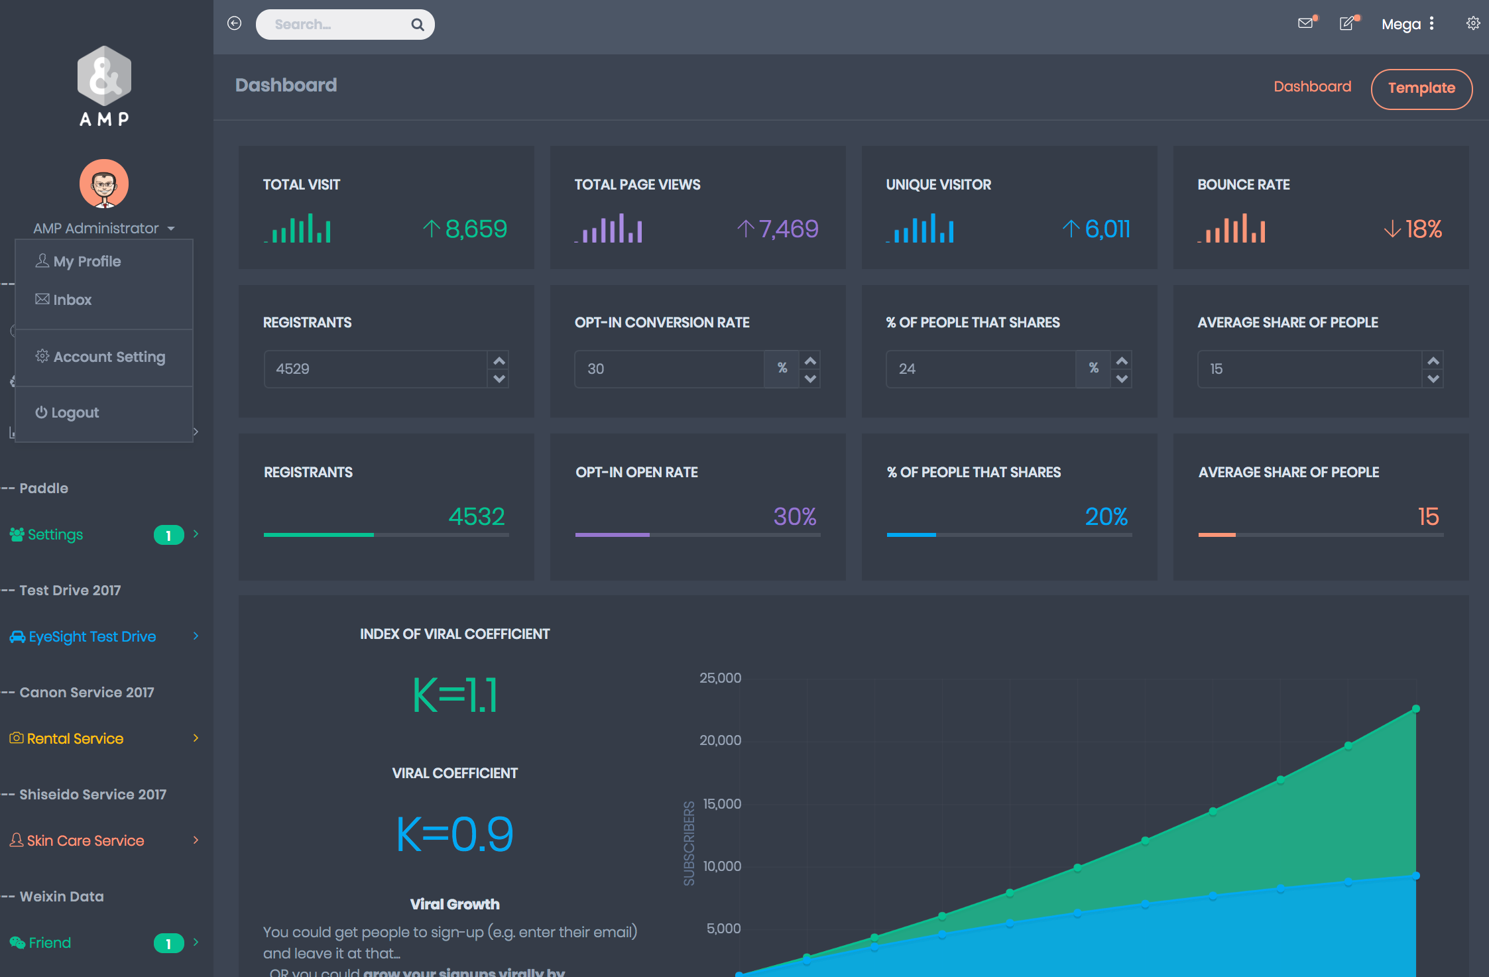The width and height of the screenshot is (1489, 977).
Task: Click the My Profile person icon
Action: point(42,260)
